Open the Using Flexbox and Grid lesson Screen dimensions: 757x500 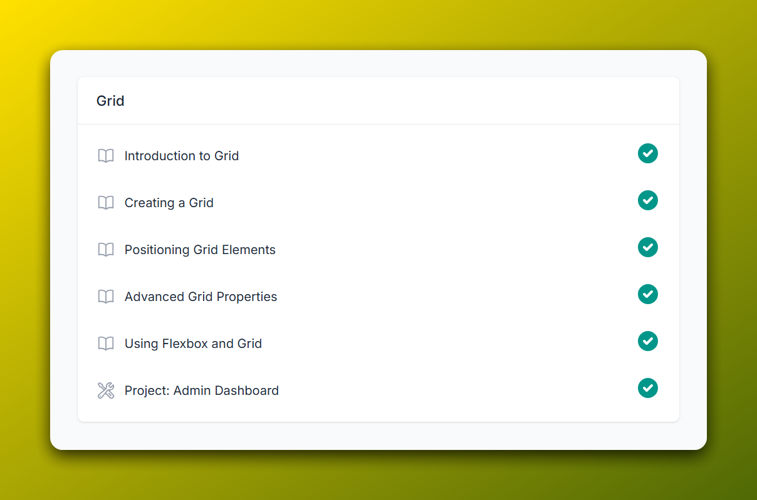[x=193, y=343]
